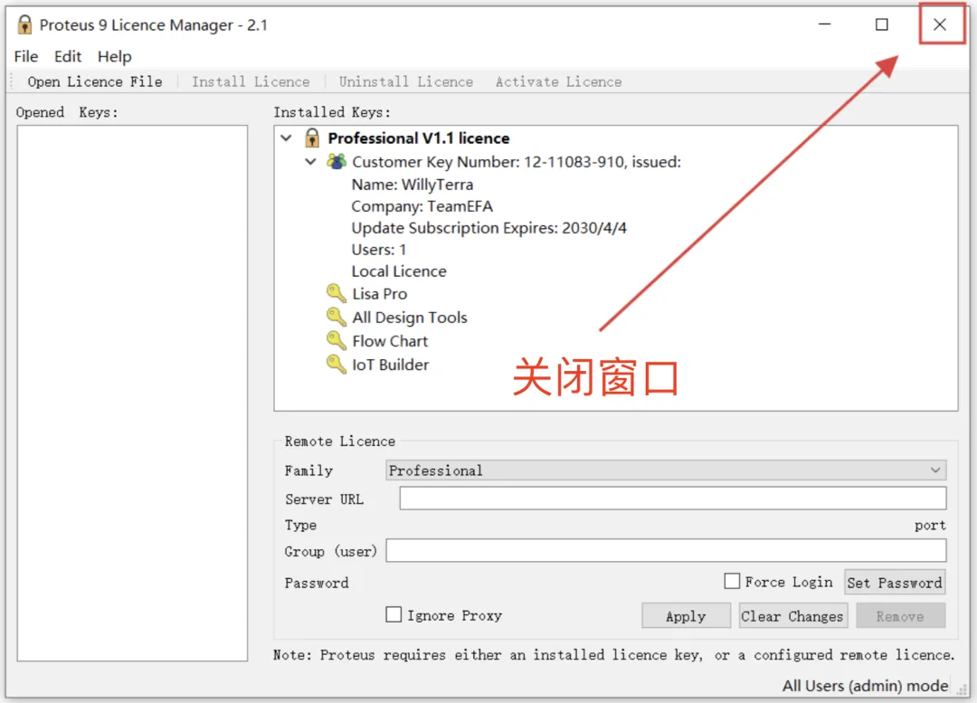Select the Local Licence row
Screen dimensions: 977x703
(x=399, y=271)
